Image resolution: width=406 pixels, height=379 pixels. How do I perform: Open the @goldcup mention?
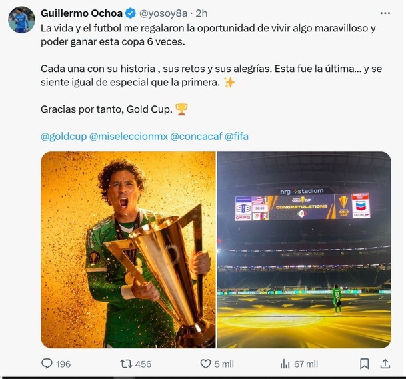[63, 136]
